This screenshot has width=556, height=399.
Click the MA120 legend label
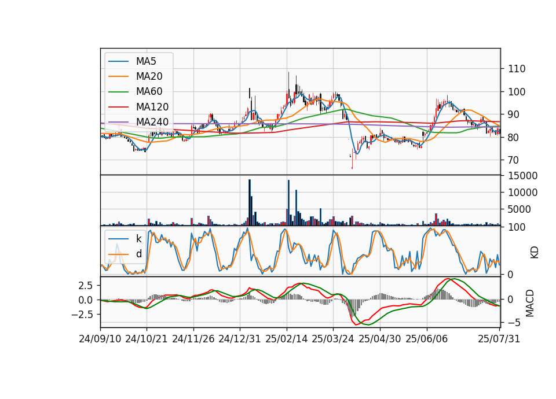(152, 107)
